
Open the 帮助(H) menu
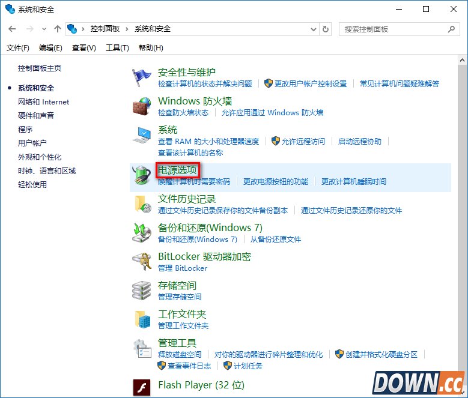click(151, 47)
